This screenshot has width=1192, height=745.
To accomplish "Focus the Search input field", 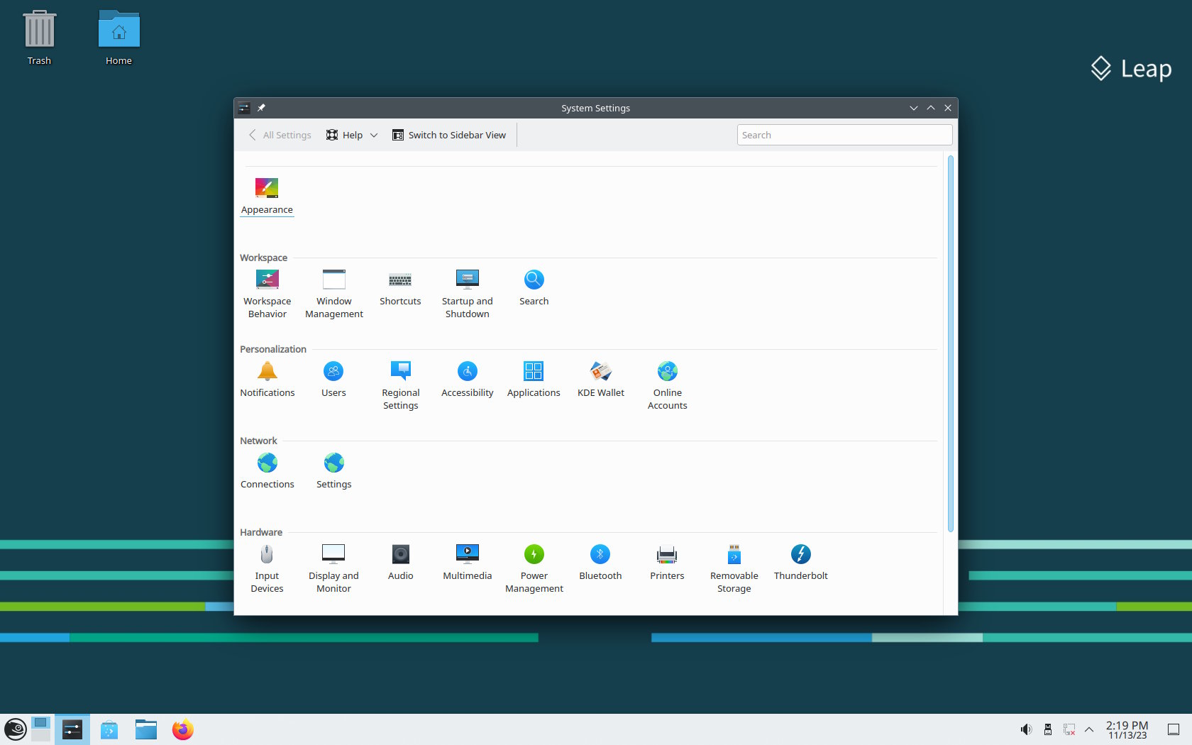I will 844,135.
